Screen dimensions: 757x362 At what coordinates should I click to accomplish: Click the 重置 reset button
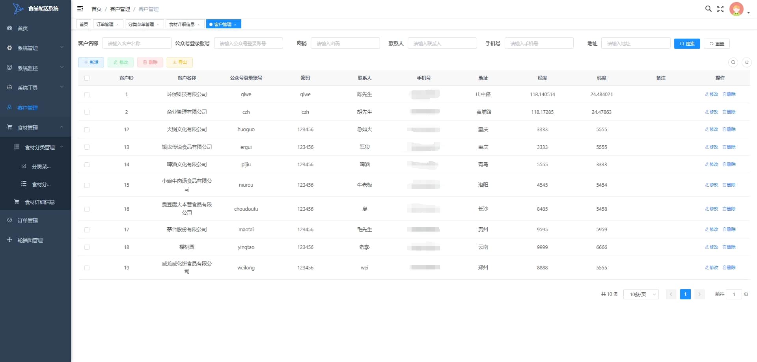pos(716,44)
